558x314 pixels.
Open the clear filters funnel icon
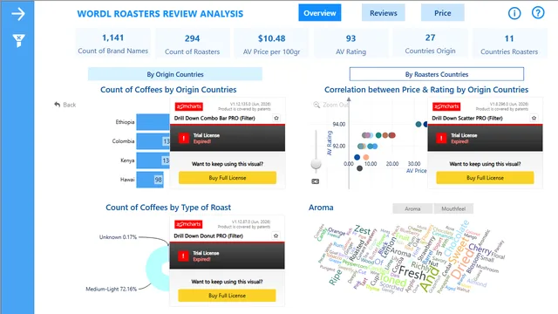click(18, 41)
